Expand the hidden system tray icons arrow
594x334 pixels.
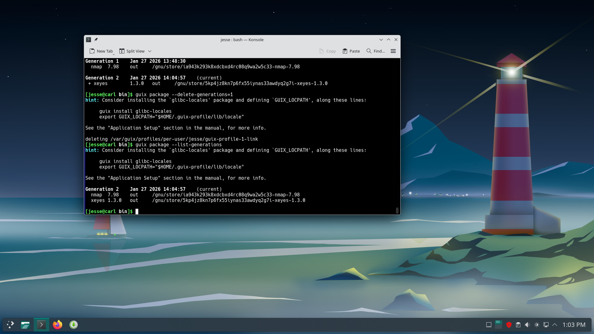(555, 325)
